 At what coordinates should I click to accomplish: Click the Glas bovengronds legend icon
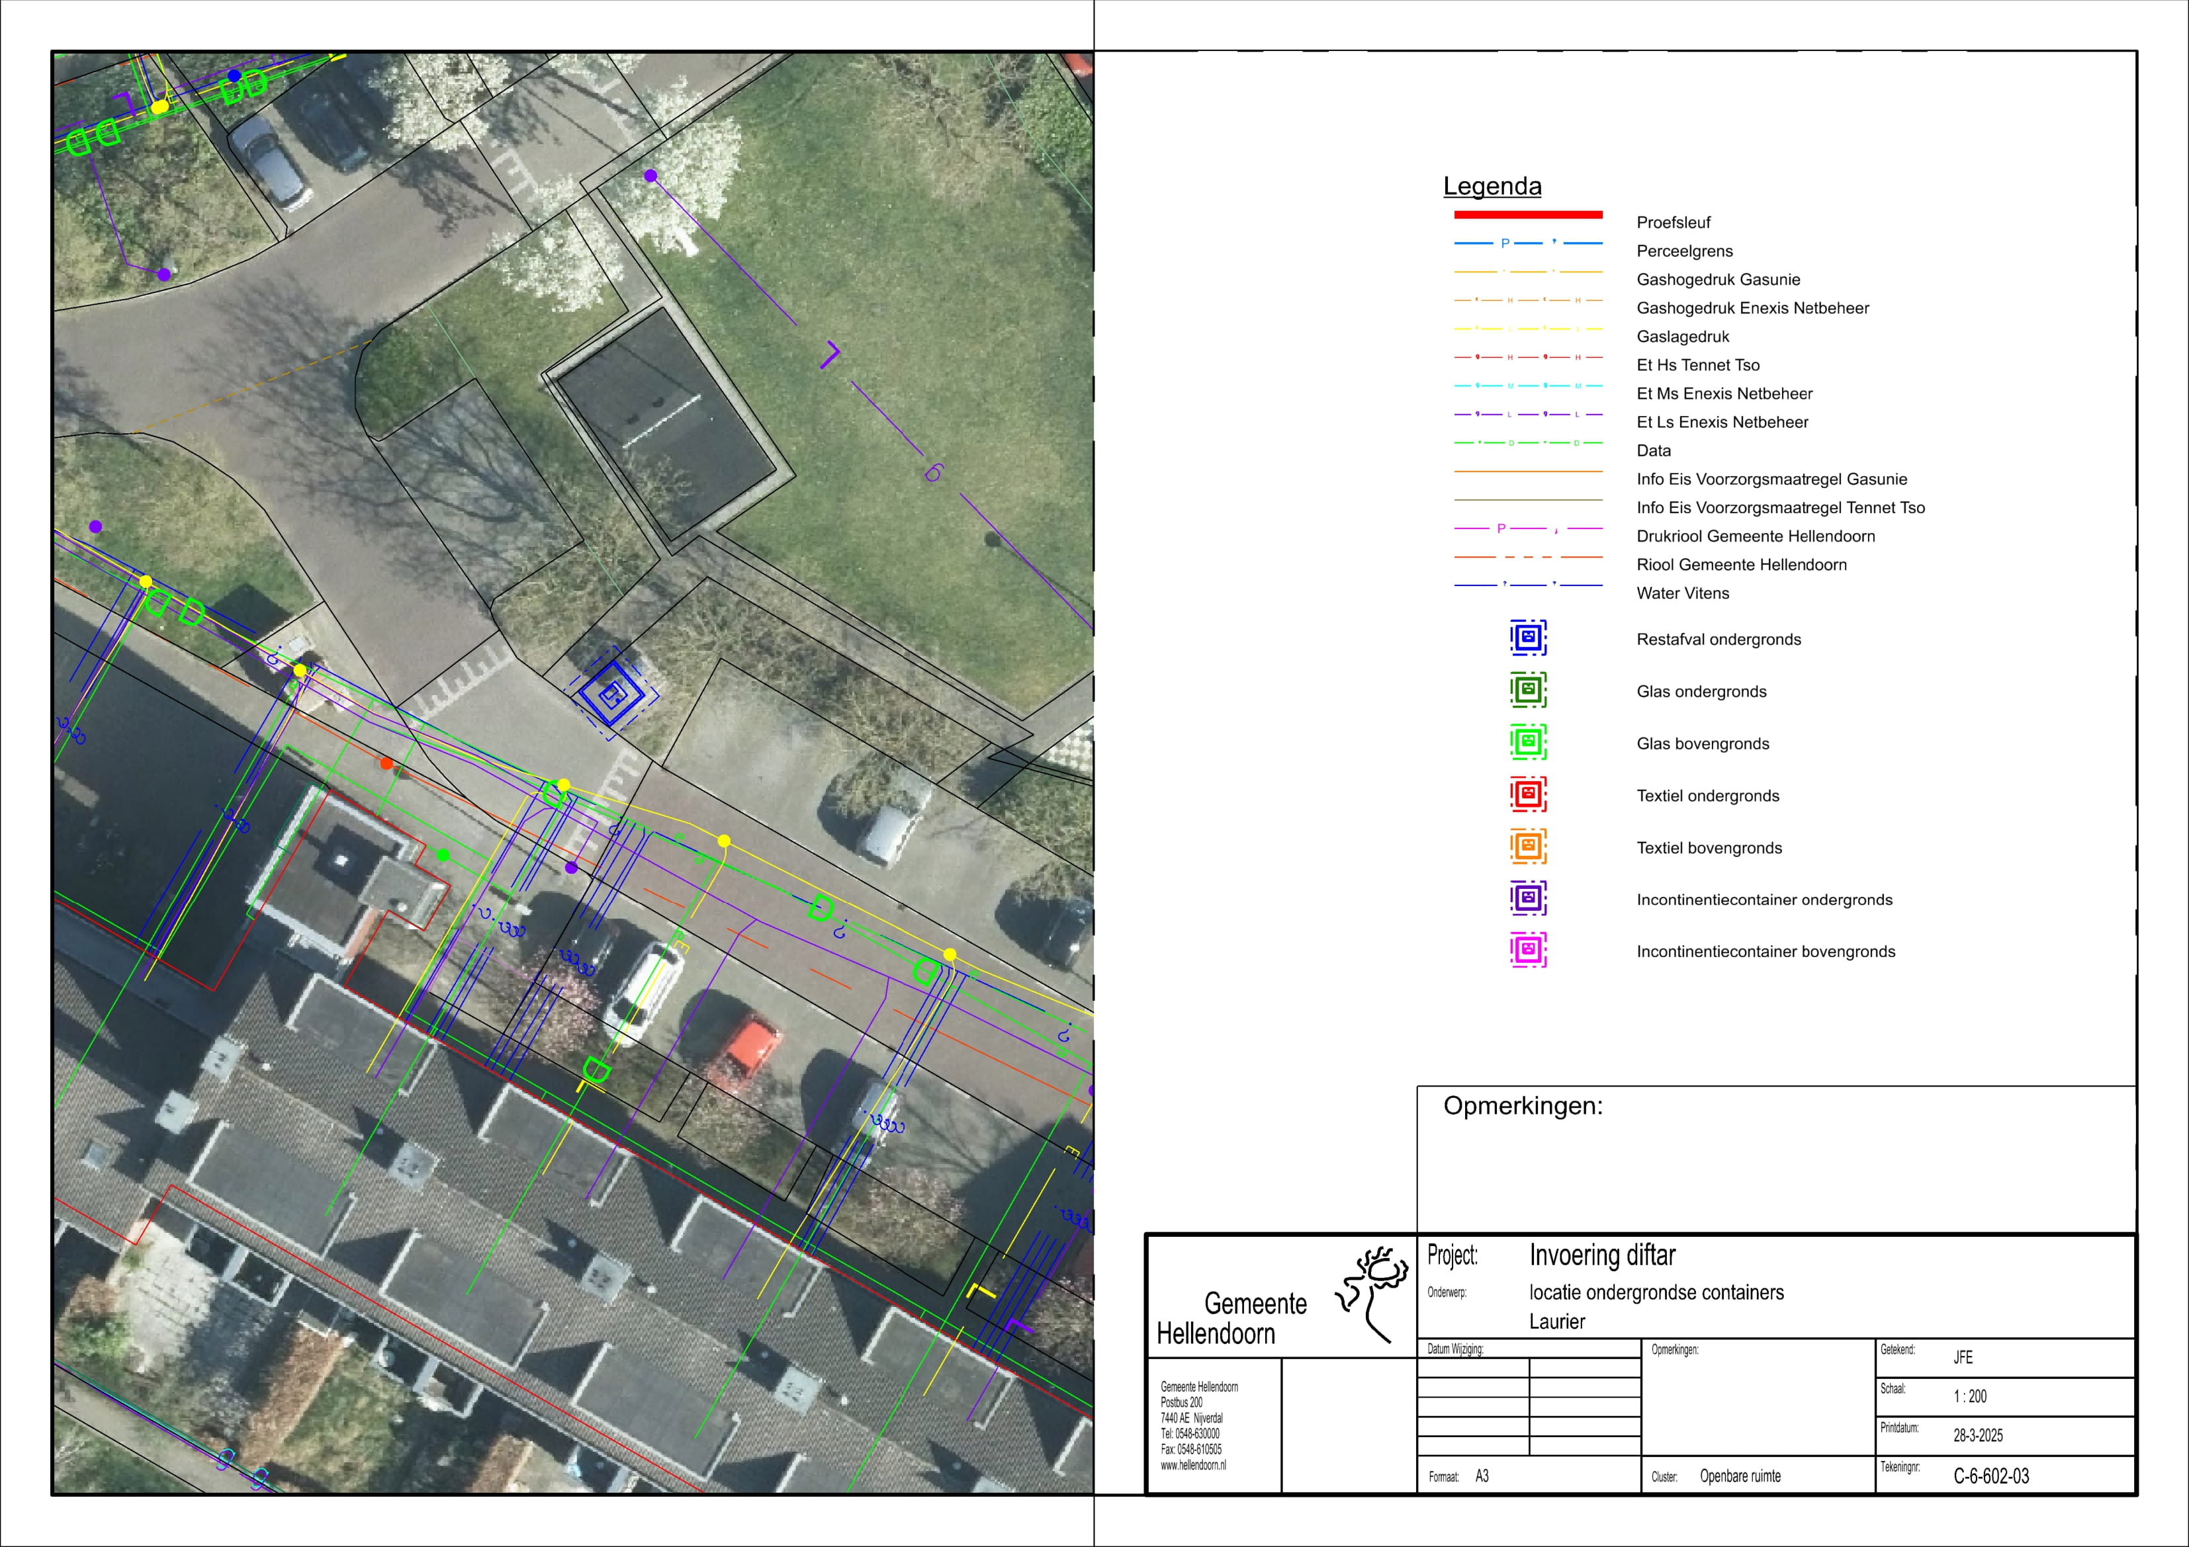[x=1527, y=741]
